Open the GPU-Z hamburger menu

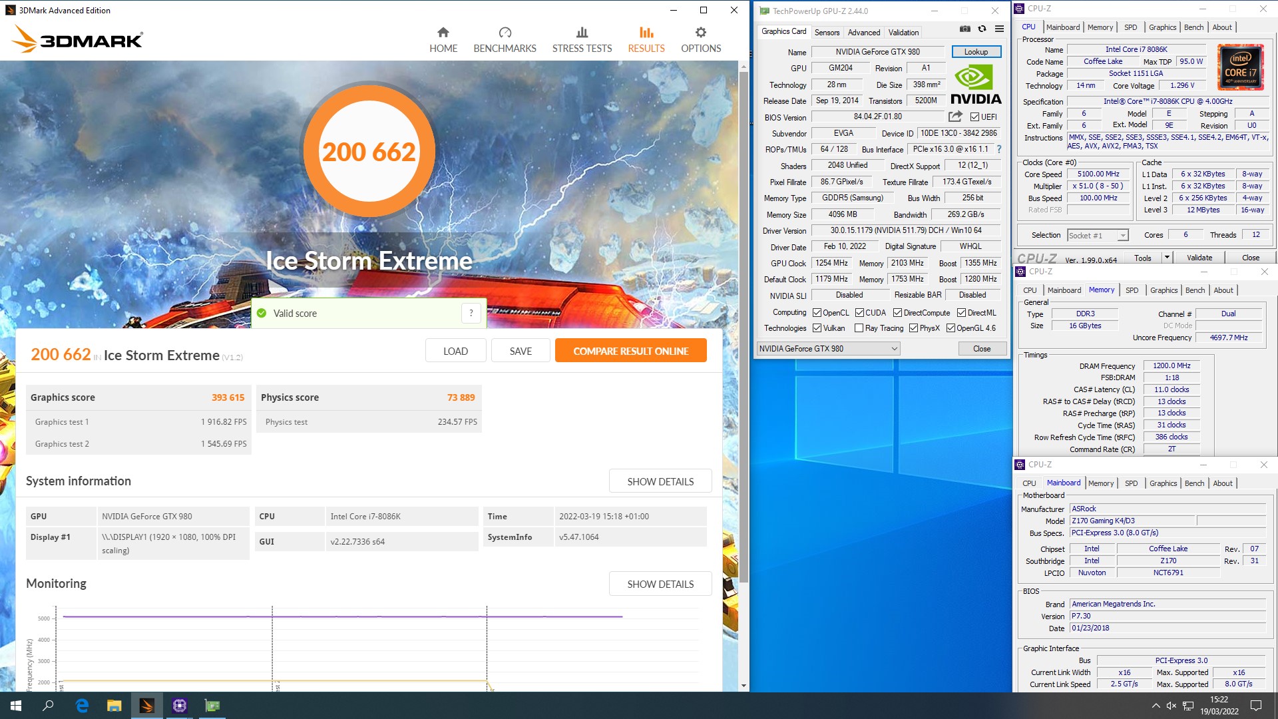[x=999, y=29]
